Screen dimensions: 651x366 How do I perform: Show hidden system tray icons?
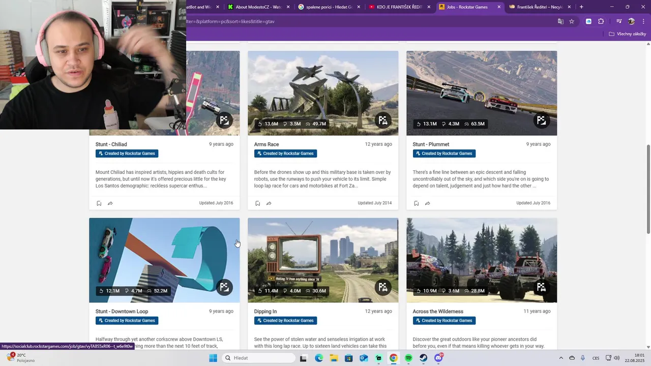pyautogui.click(x=561, y=358)
